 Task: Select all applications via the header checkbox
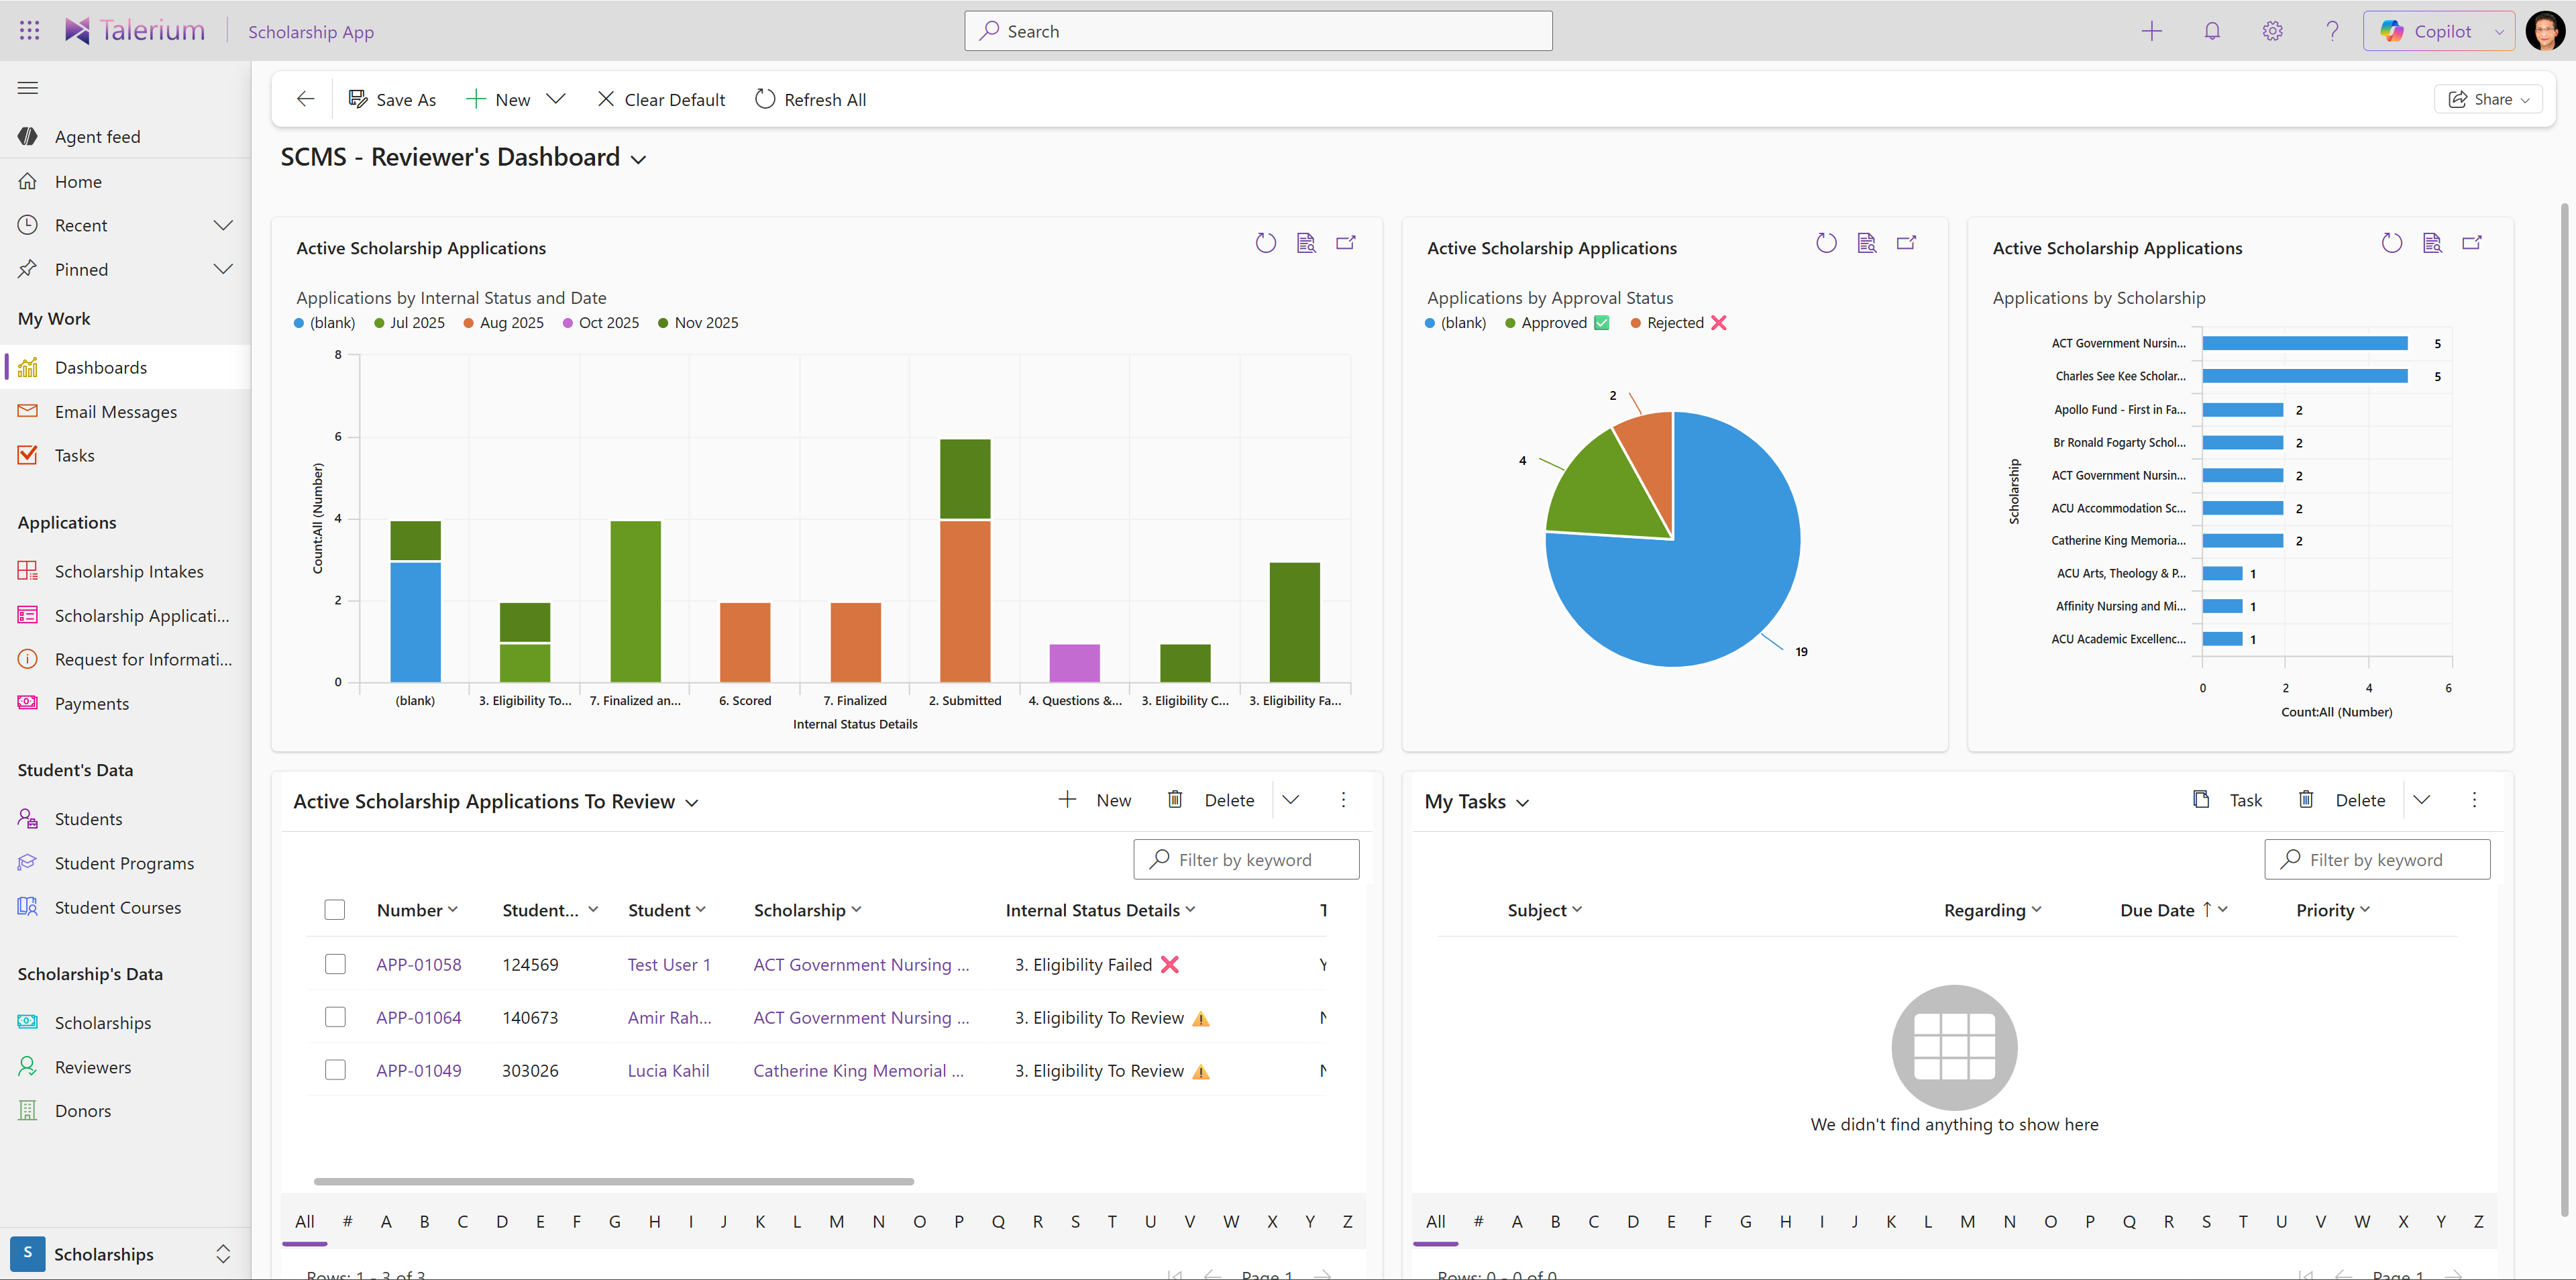pyautogui.click(x=335, y=910)
